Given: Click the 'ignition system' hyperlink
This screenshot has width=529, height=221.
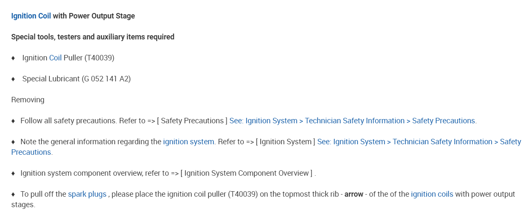Looking at the screenshot, I should click(189, 142).
